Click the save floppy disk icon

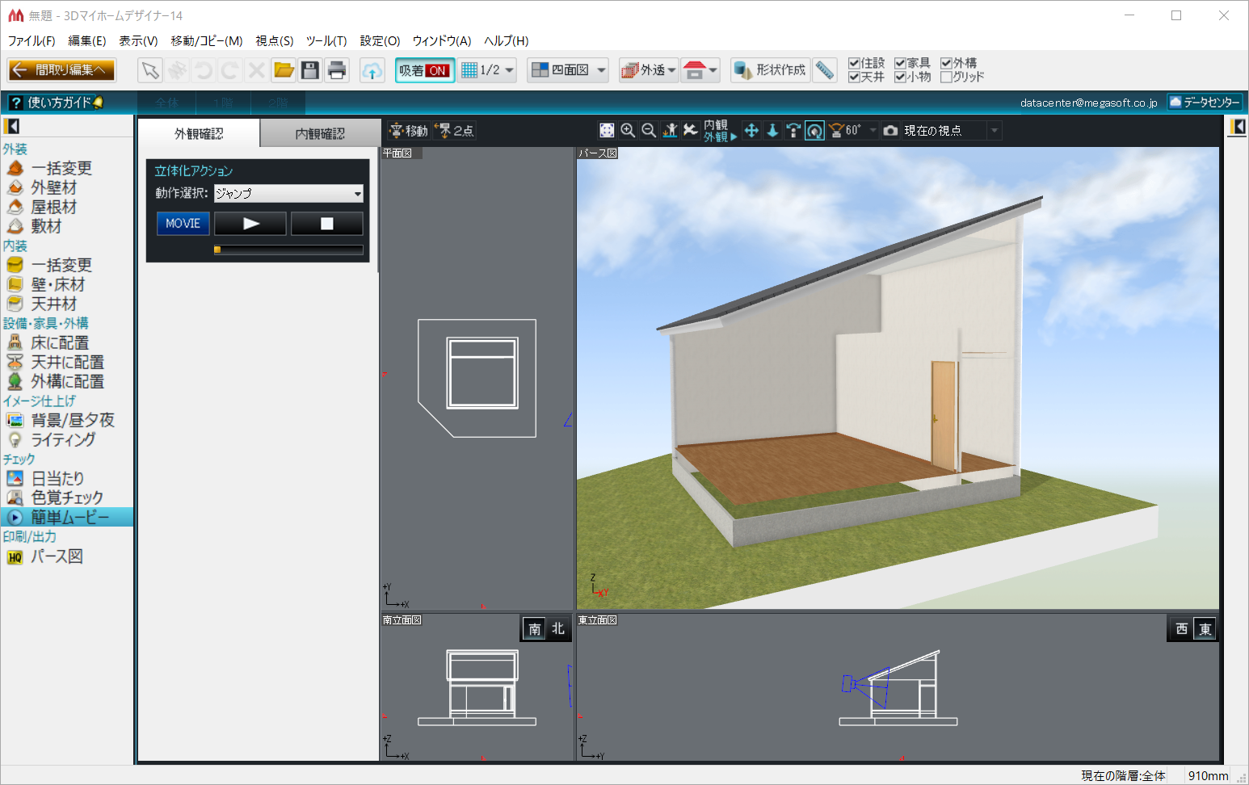click(310, 70)
